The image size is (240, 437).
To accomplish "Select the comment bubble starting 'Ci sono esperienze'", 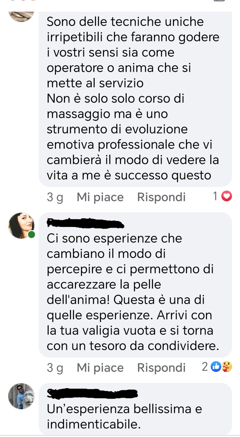I will [135, 285].
